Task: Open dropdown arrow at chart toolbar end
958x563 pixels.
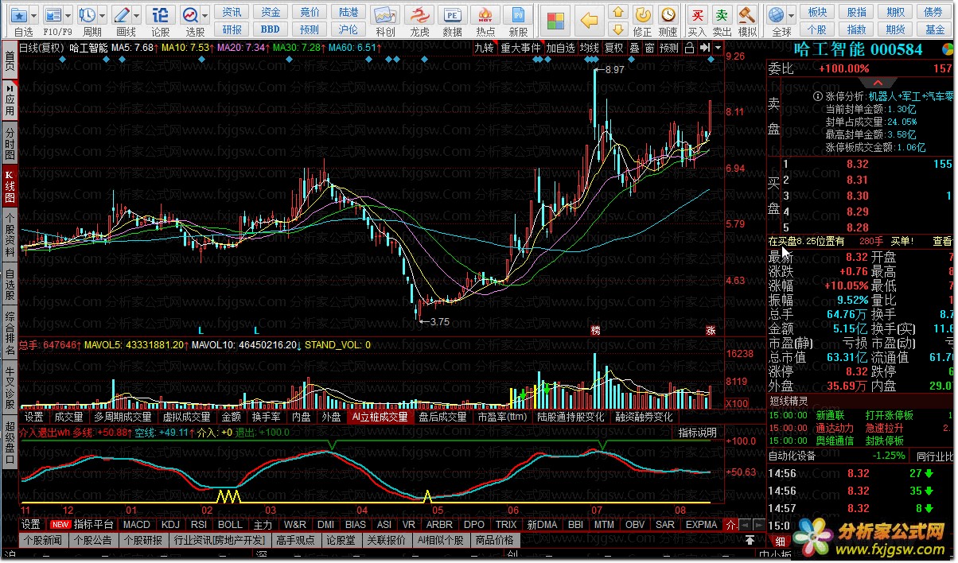Action: [718, 48]
